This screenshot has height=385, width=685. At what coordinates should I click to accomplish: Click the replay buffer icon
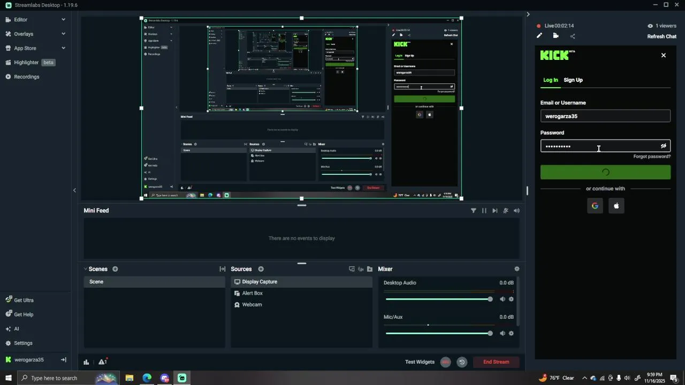coord(462,362)
